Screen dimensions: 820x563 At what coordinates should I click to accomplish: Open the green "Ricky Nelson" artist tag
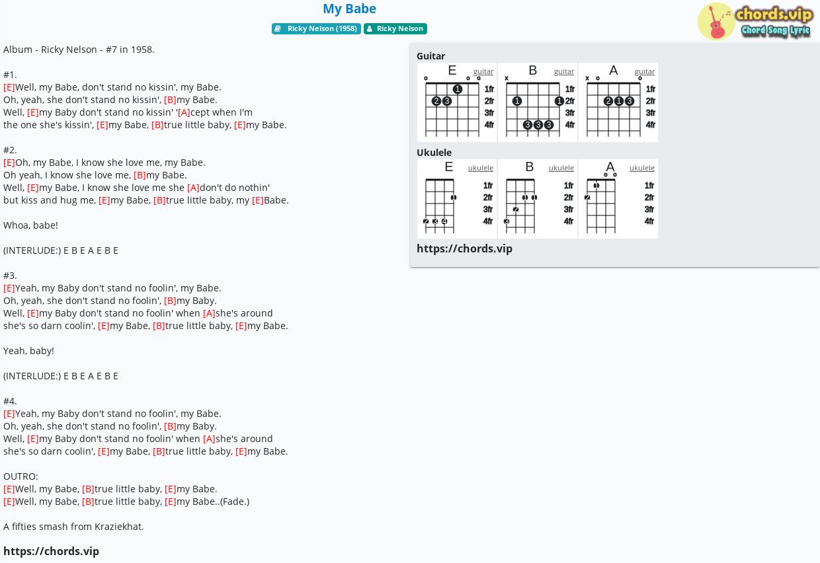[395, 28]
